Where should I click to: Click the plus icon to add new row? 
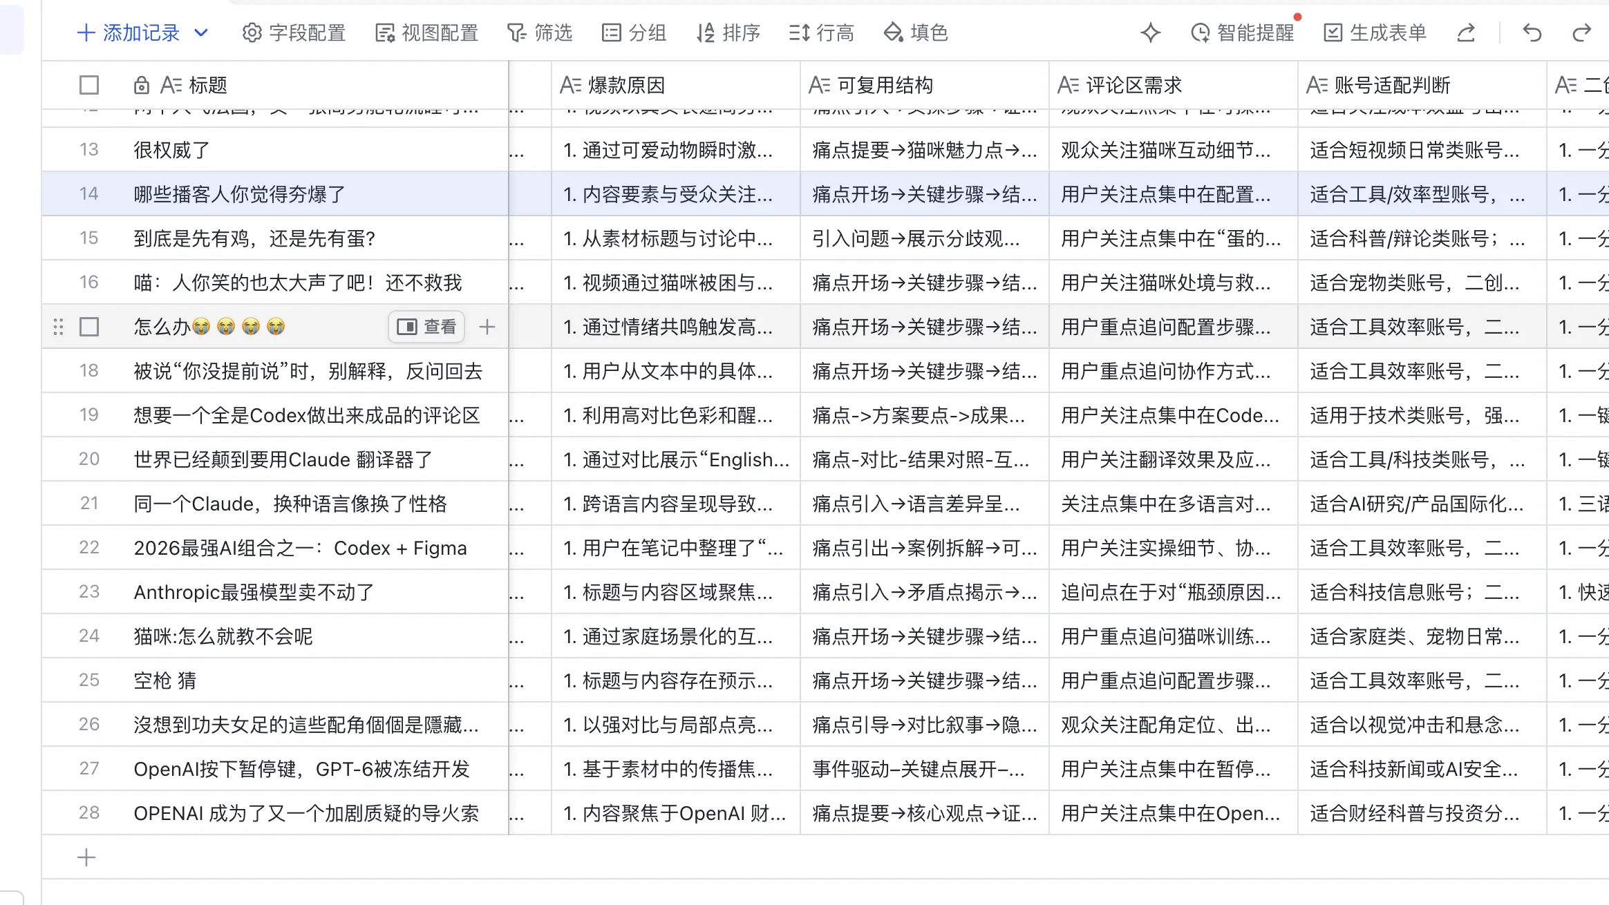[86, 857]
